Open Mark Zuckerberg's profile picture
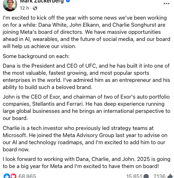The image size is (174, 178). 10,5
